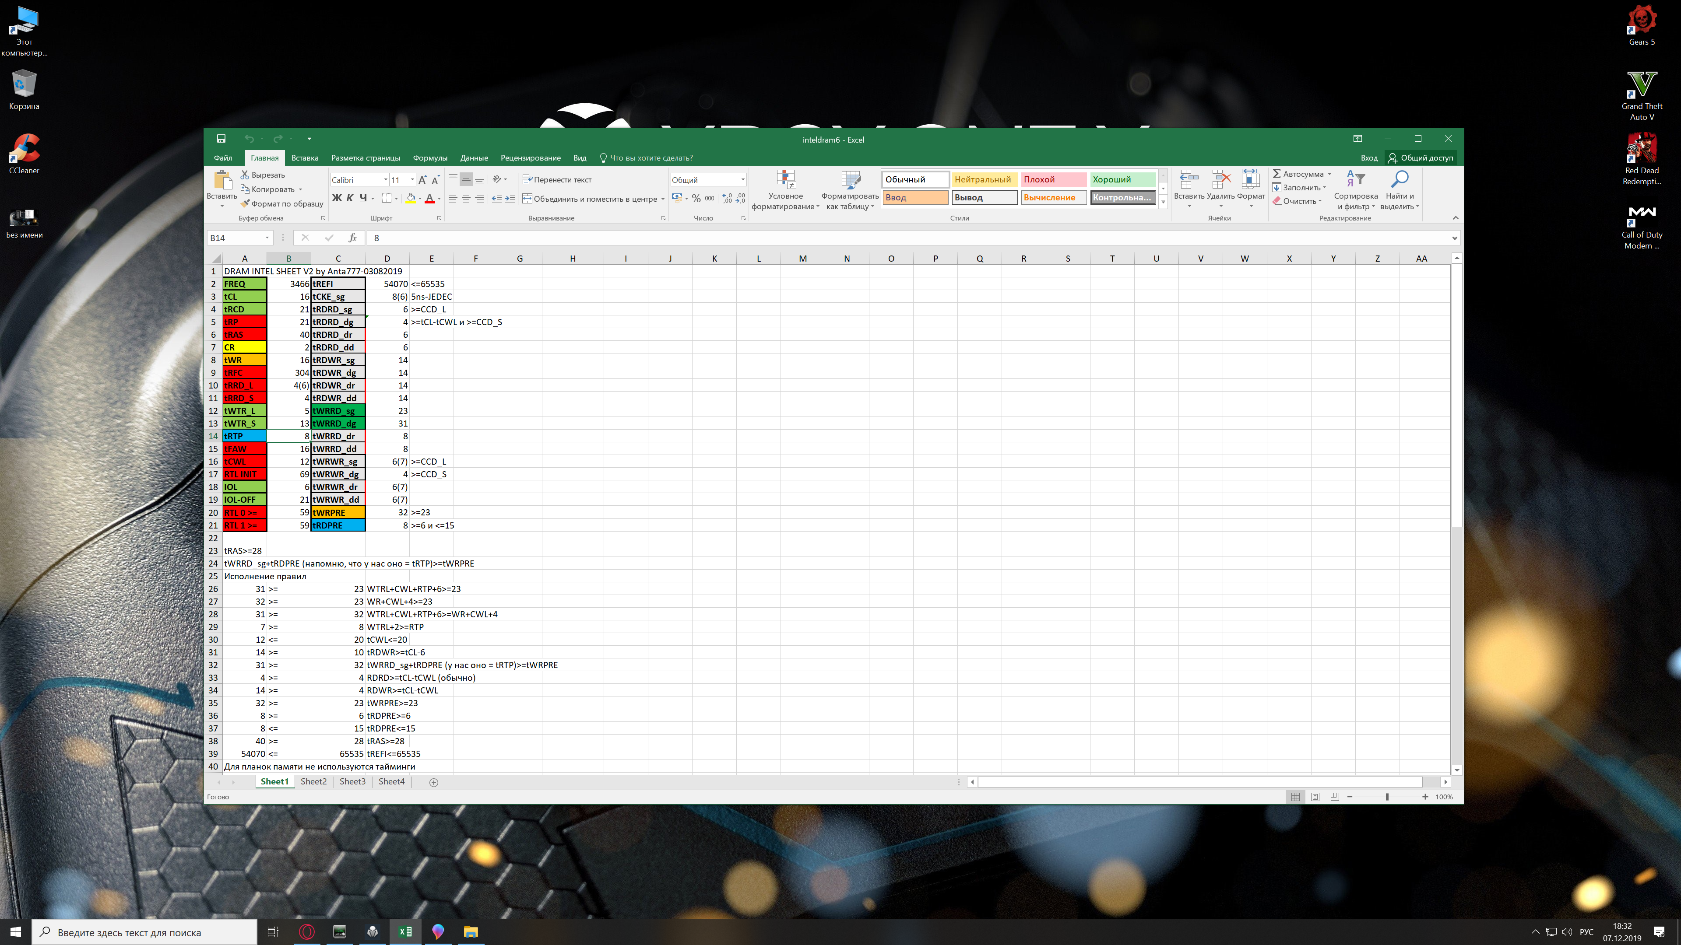Click the zoom slider in status bar
The width and height of the screenshot is (1681, 945).
pyautogui.click(x=1387, y=797)
